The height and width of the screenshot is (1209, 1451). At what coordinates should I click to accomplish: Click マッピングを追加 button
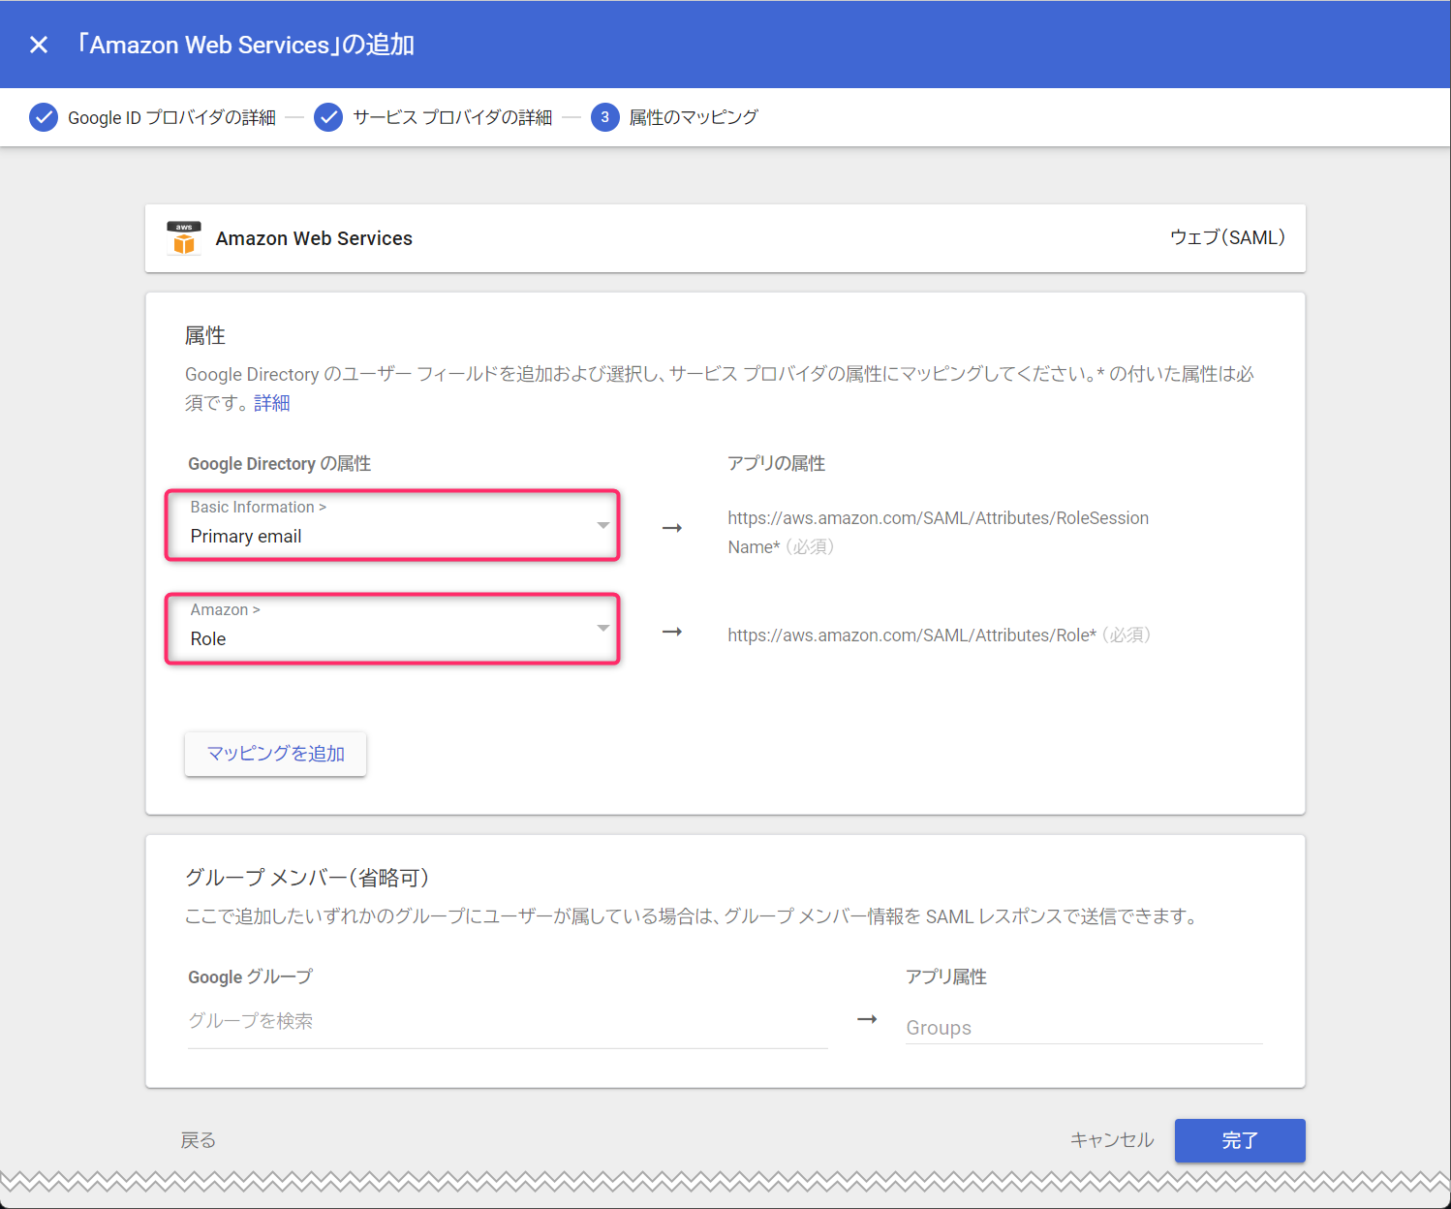coord(275,754)
